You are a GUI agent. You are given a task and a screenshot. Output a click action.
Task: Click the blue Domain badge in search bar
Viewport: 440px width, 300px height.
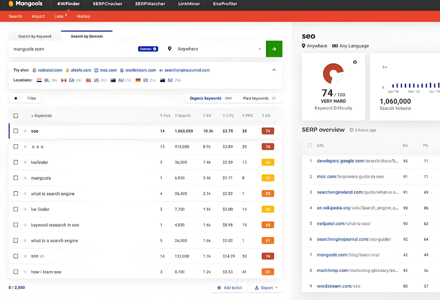[148, 49]
